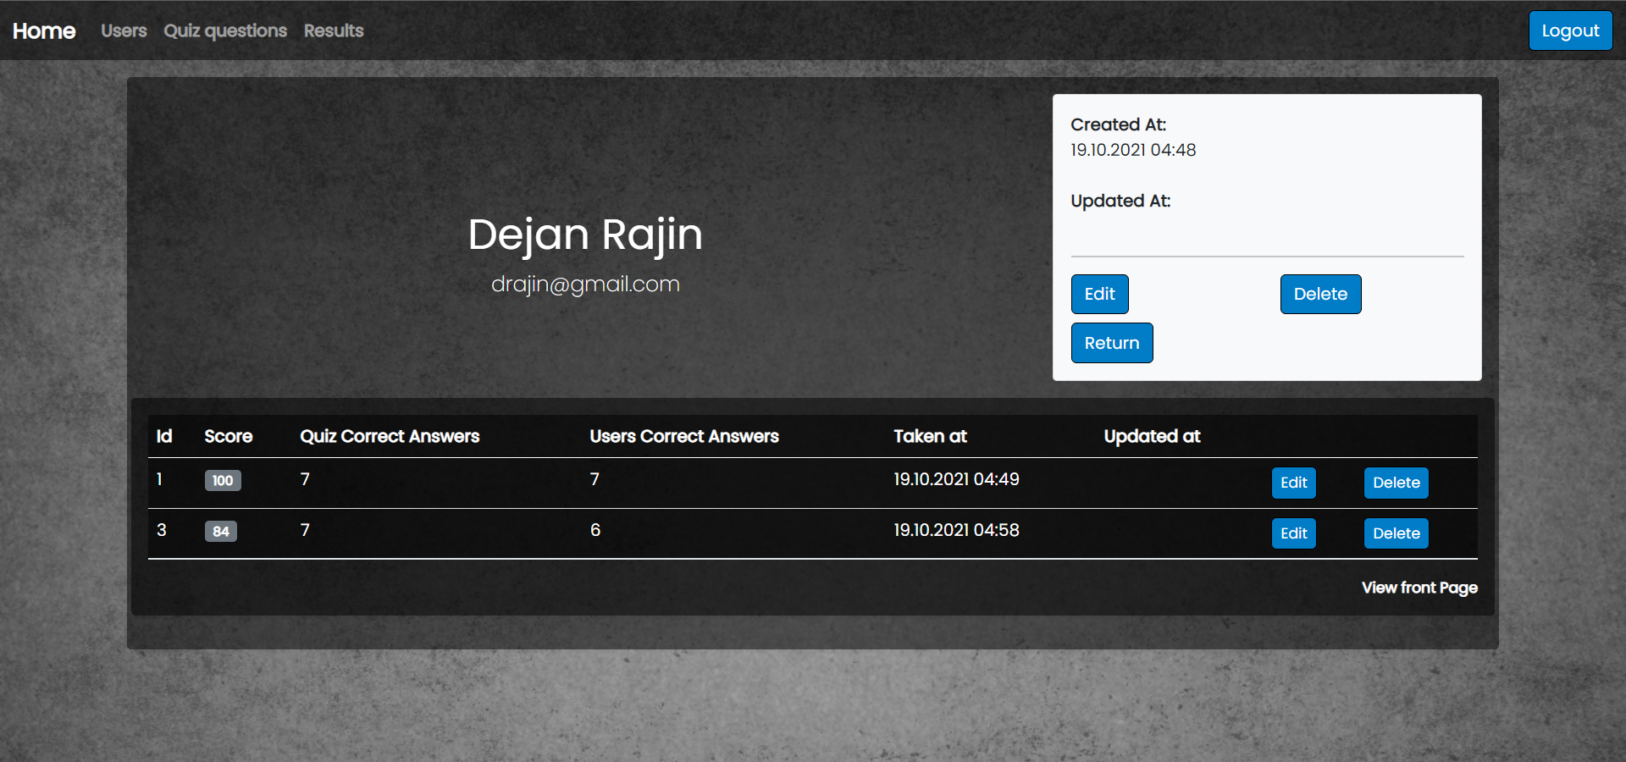Click the email drajin@gmail.com
The height and width of the screenshot is (762, 1626).
click(x=585, y=284)
